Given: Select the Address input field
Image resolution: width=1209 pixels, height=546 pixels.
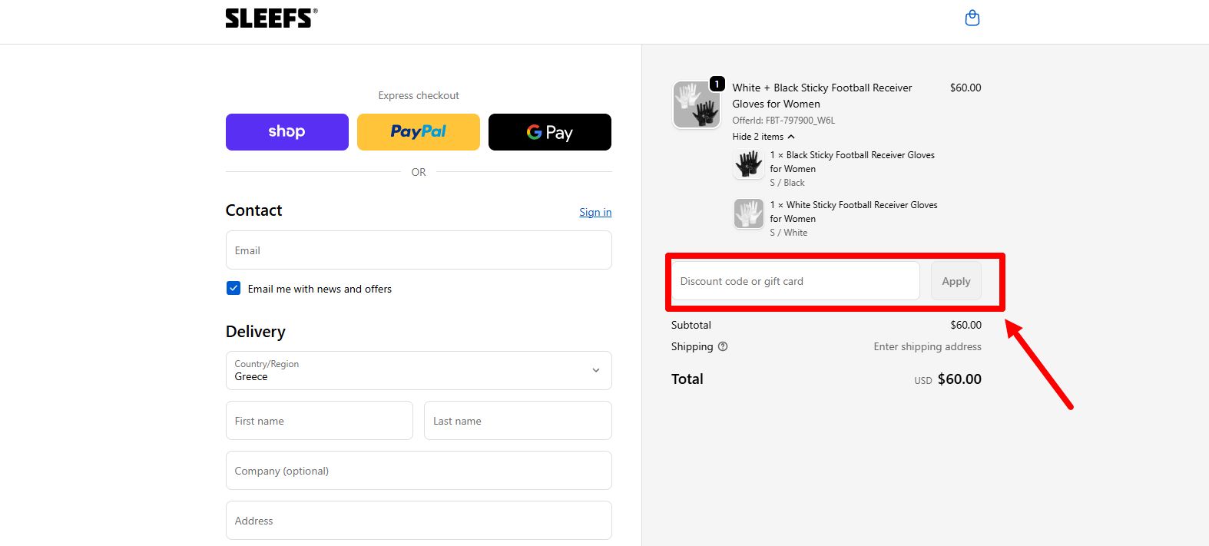Looking at the screenshot, I should click(419, 521).
